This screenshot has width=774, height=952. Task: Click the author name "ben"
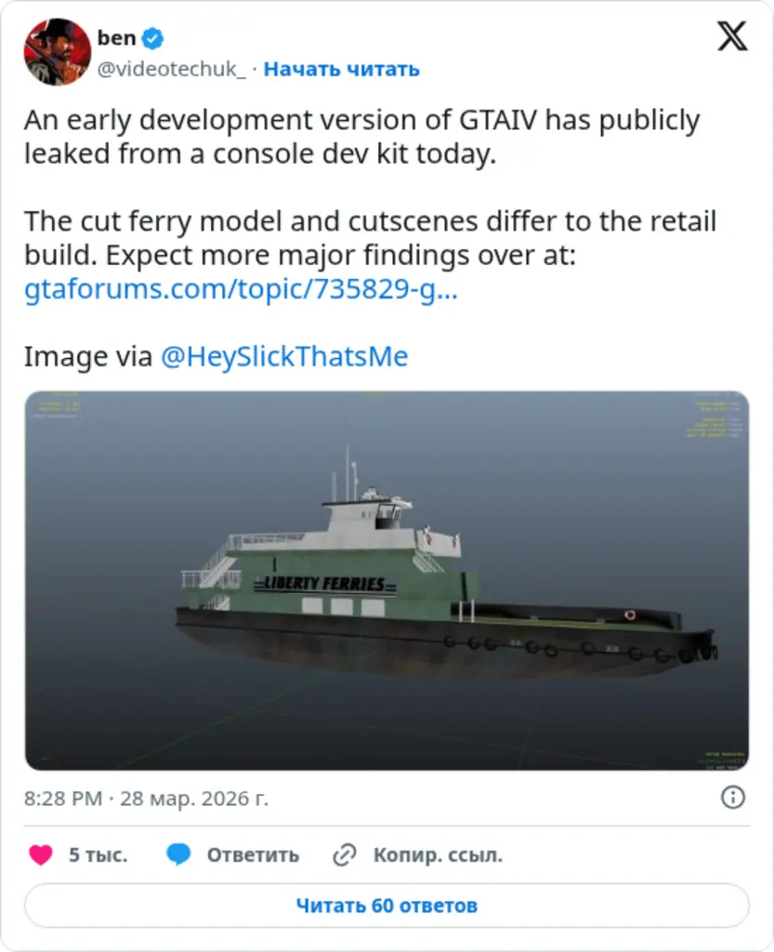tap(116, 38)
